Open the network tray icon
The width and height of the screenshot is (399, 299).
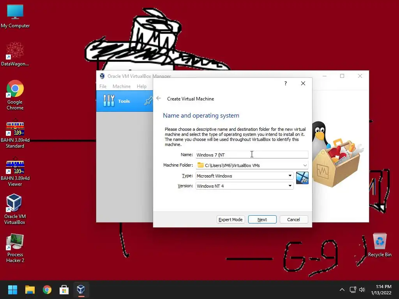click(353, 290)
